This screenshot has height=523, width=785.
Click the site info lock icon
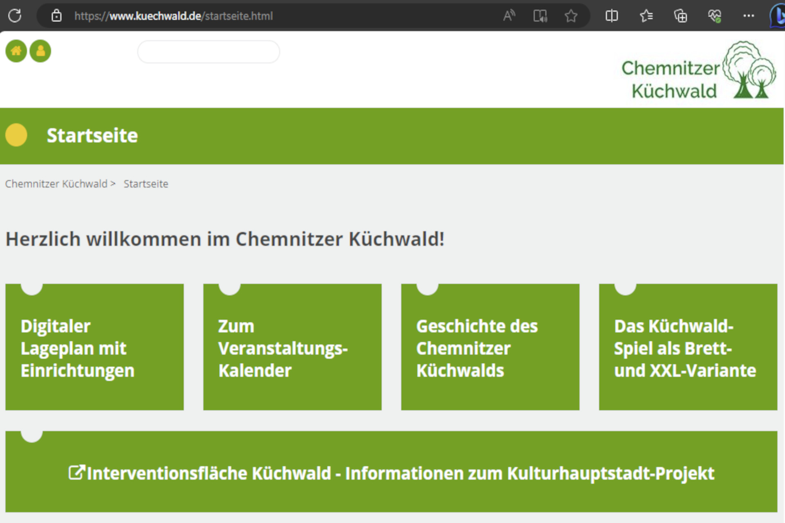(56, 16)
